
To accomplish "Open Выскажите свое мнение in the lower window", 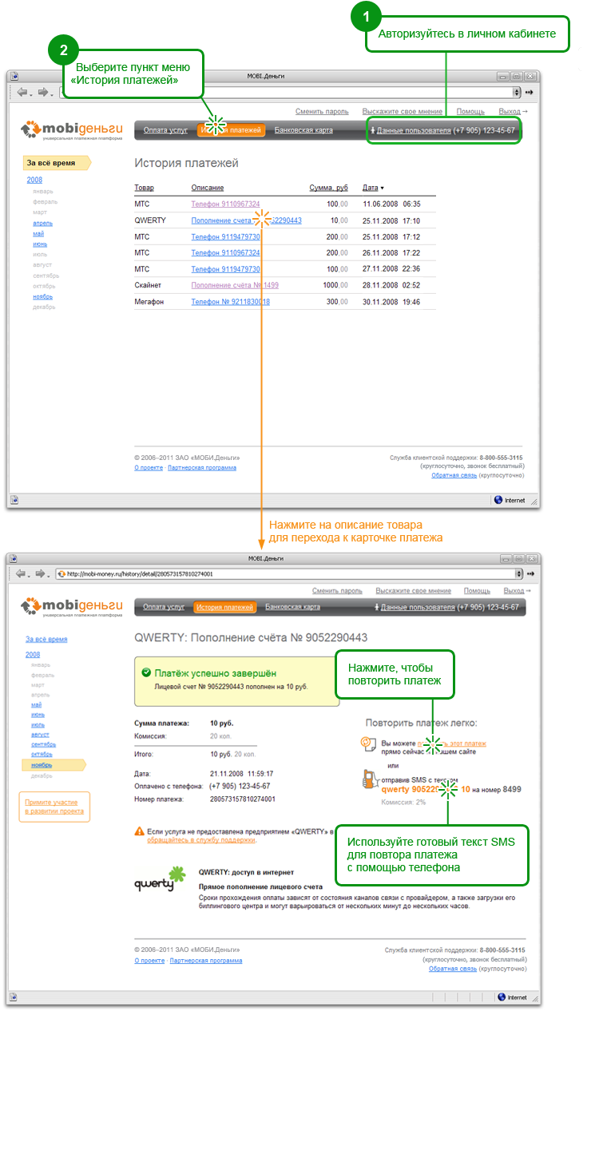I will [x=413, y=590].
